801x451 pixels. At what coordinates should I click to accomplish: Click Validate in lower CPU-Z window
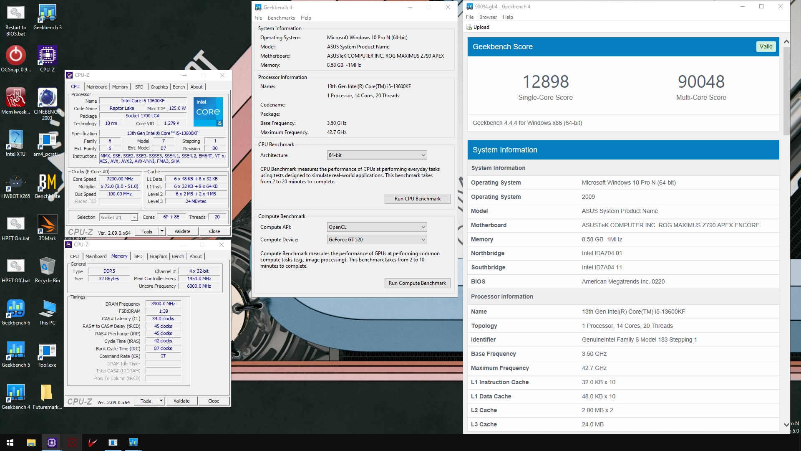pyautogui.click(x=181, y=401)
